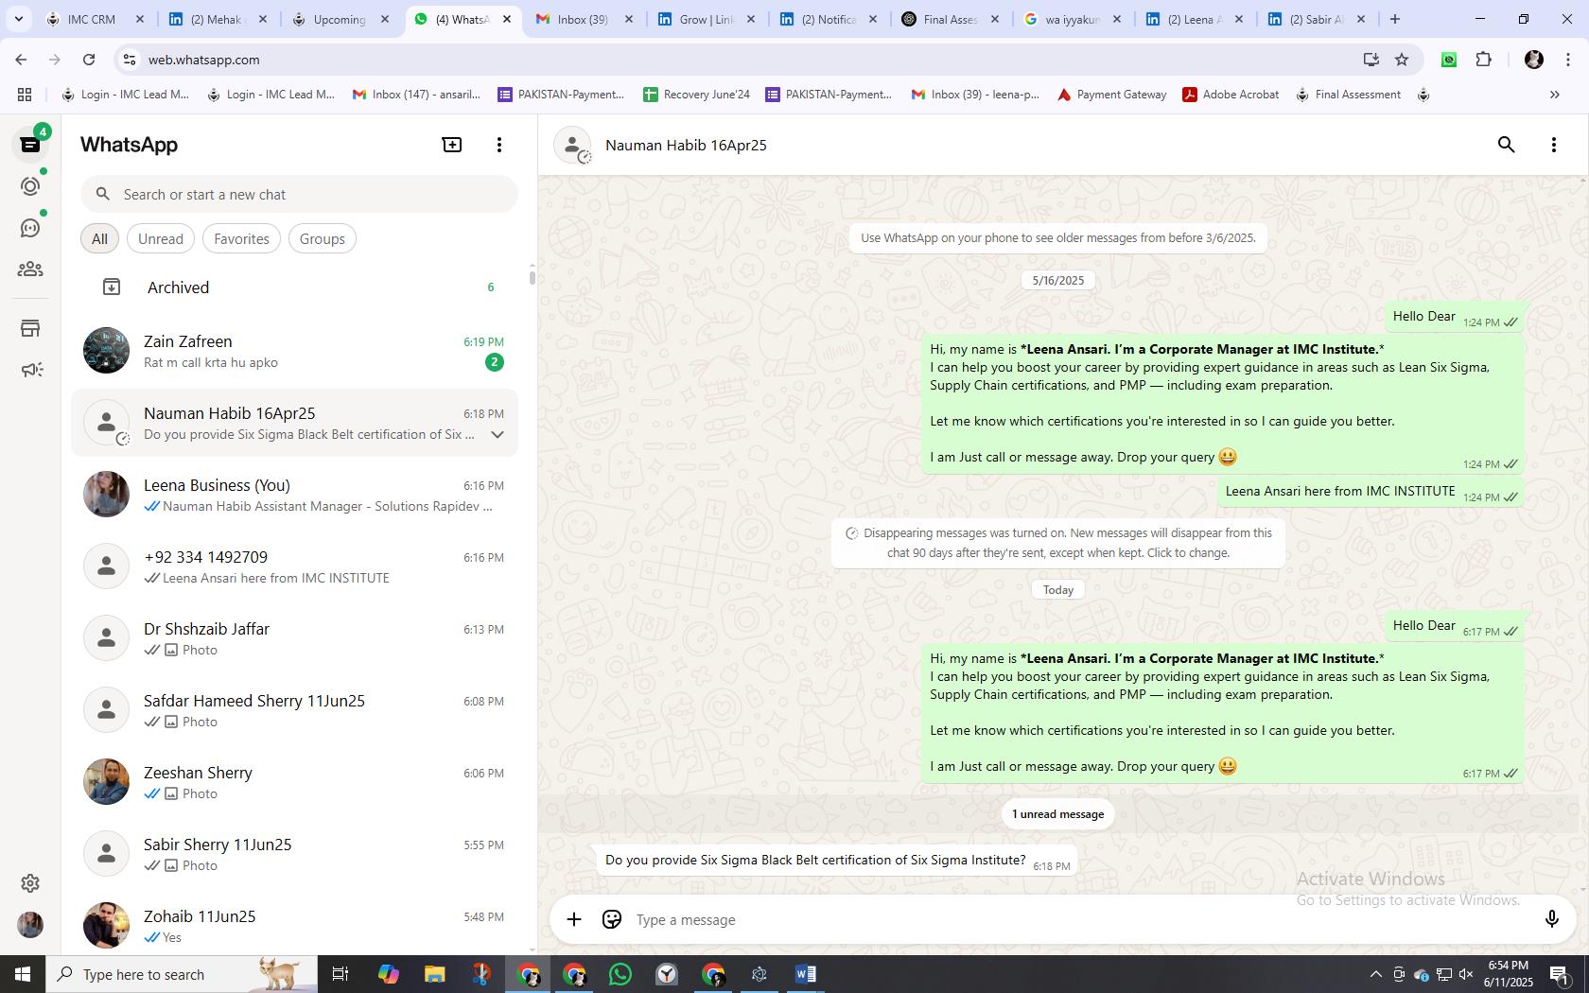Switch to the IMC CRM browser tab
Viewport: 1589px width, 993px height.
tap(92, 19)
